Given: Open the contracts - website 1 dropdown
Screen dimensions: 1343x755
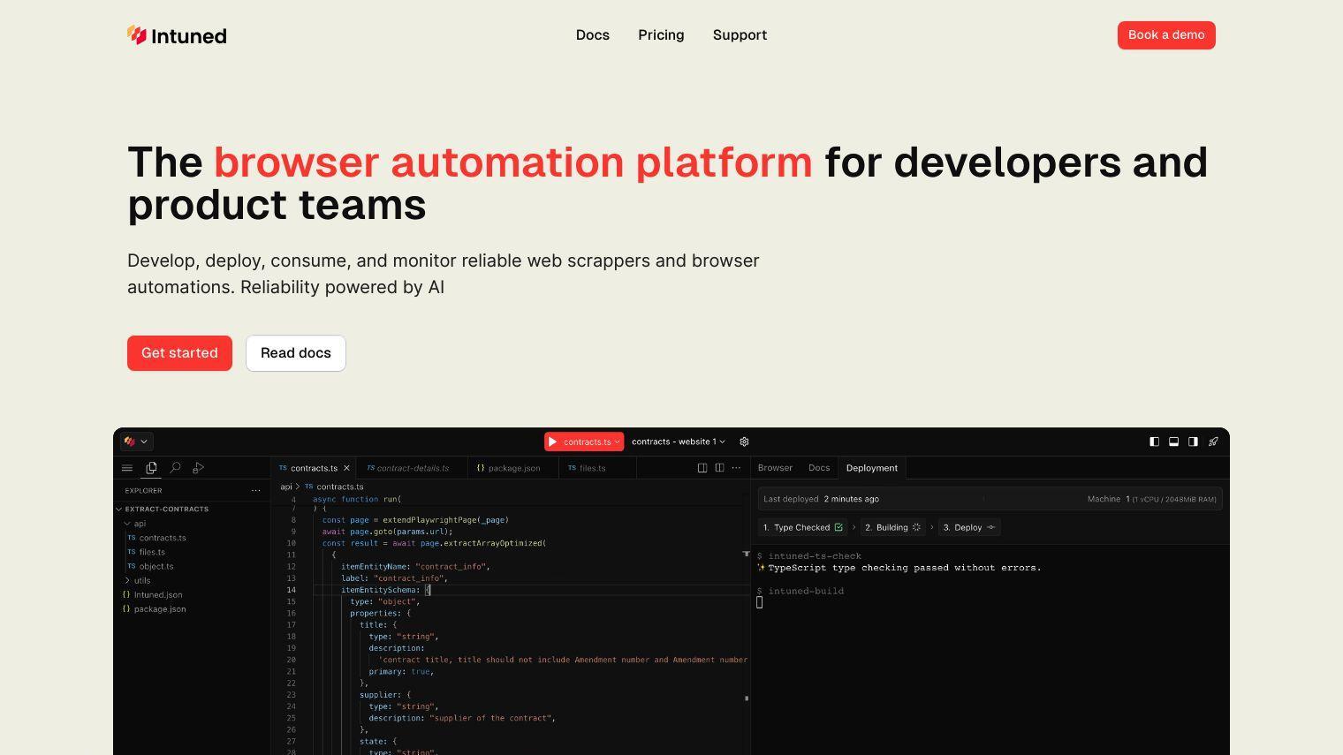Looking at the screenshot, I should (678, 442).
